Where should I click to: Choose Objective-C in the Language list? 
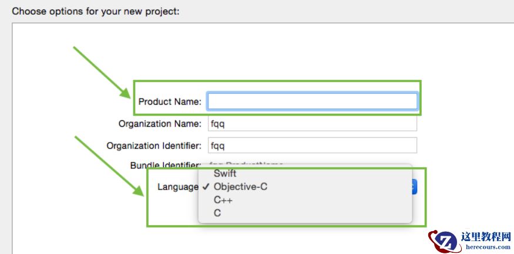(x=240, y=187)
